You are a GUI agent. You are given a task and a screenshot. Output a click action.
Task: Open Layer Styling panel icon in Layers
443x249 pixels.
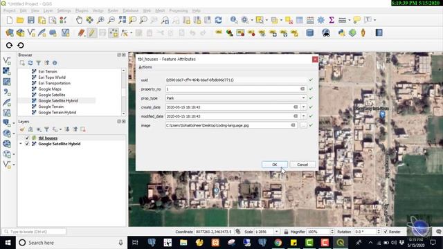pos(22,129)
